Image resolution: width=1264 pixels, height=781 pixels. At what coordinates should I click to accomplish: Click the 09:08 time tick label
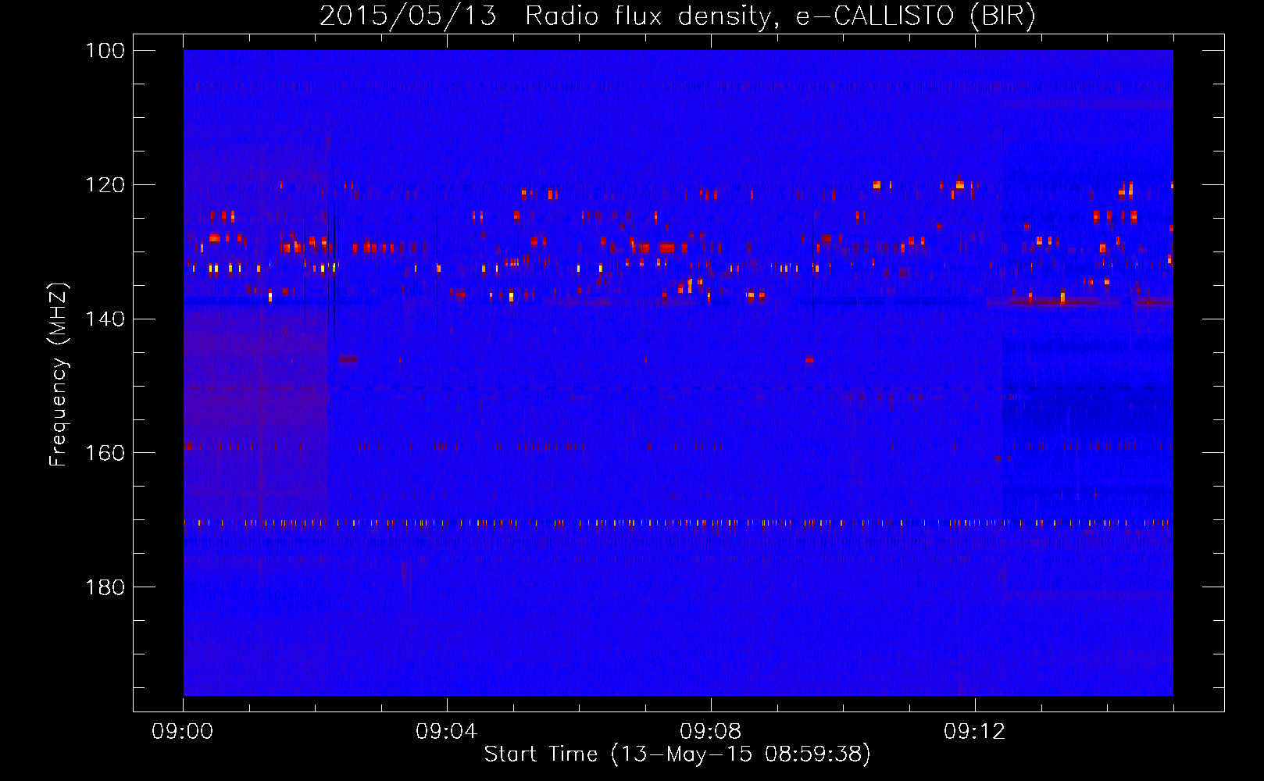711,732
